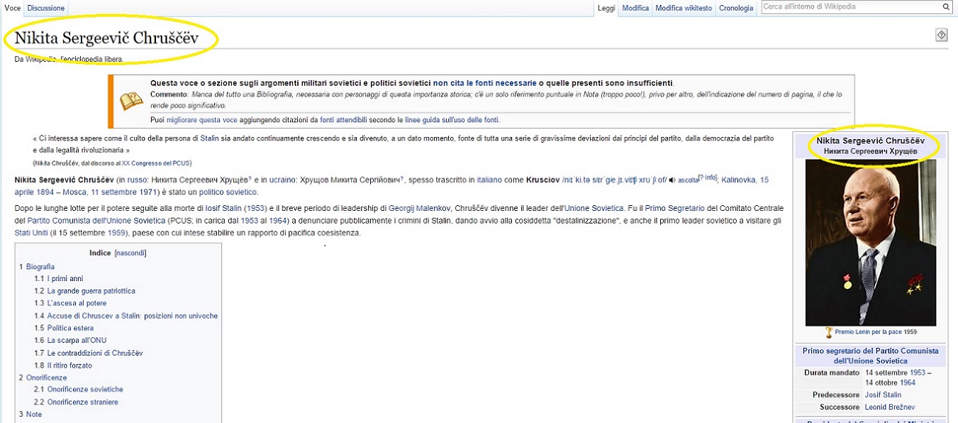Go to section 2 Onorificenze

(46, 378)
